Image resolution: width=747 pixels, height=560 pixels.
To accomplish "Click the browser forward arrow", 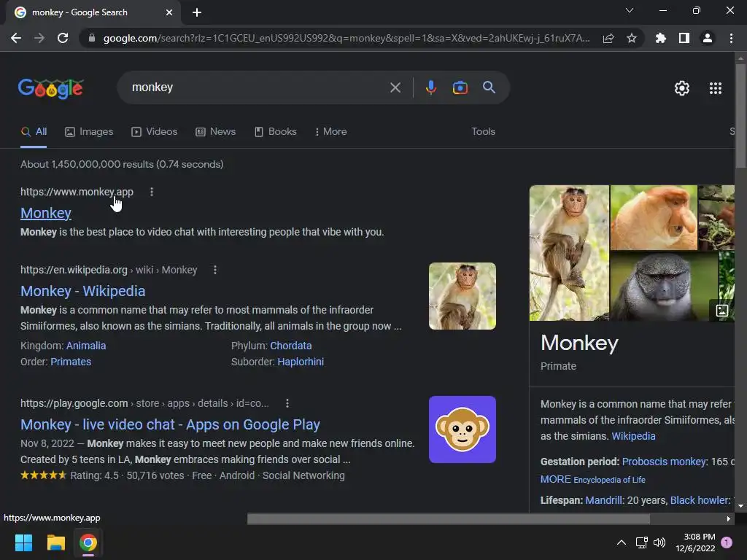I will pyautogui.click(x=39, y=38).
